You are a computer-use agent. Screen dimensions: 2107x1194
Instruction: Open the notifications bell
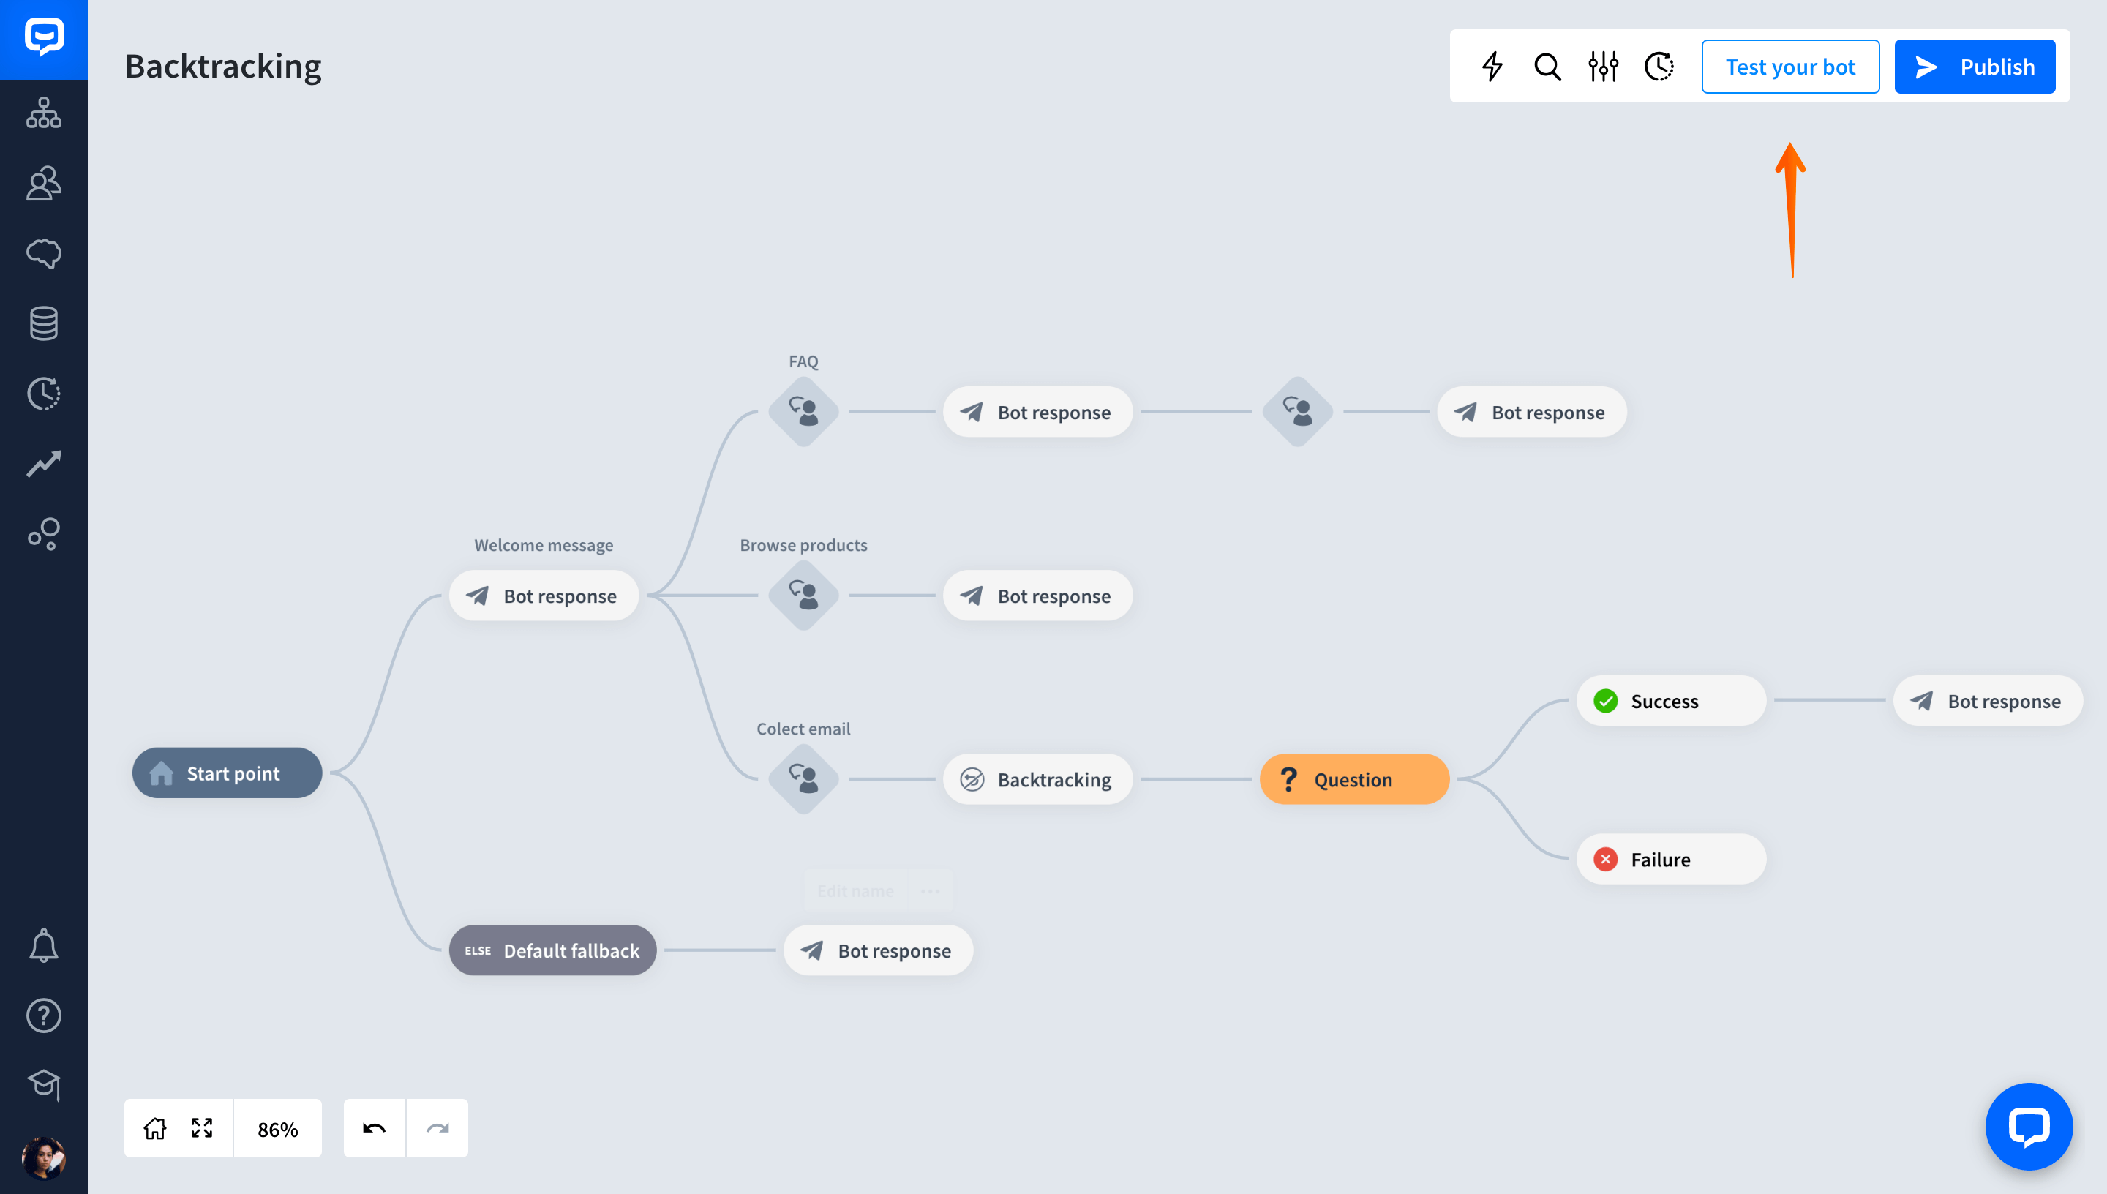point(43,945)
